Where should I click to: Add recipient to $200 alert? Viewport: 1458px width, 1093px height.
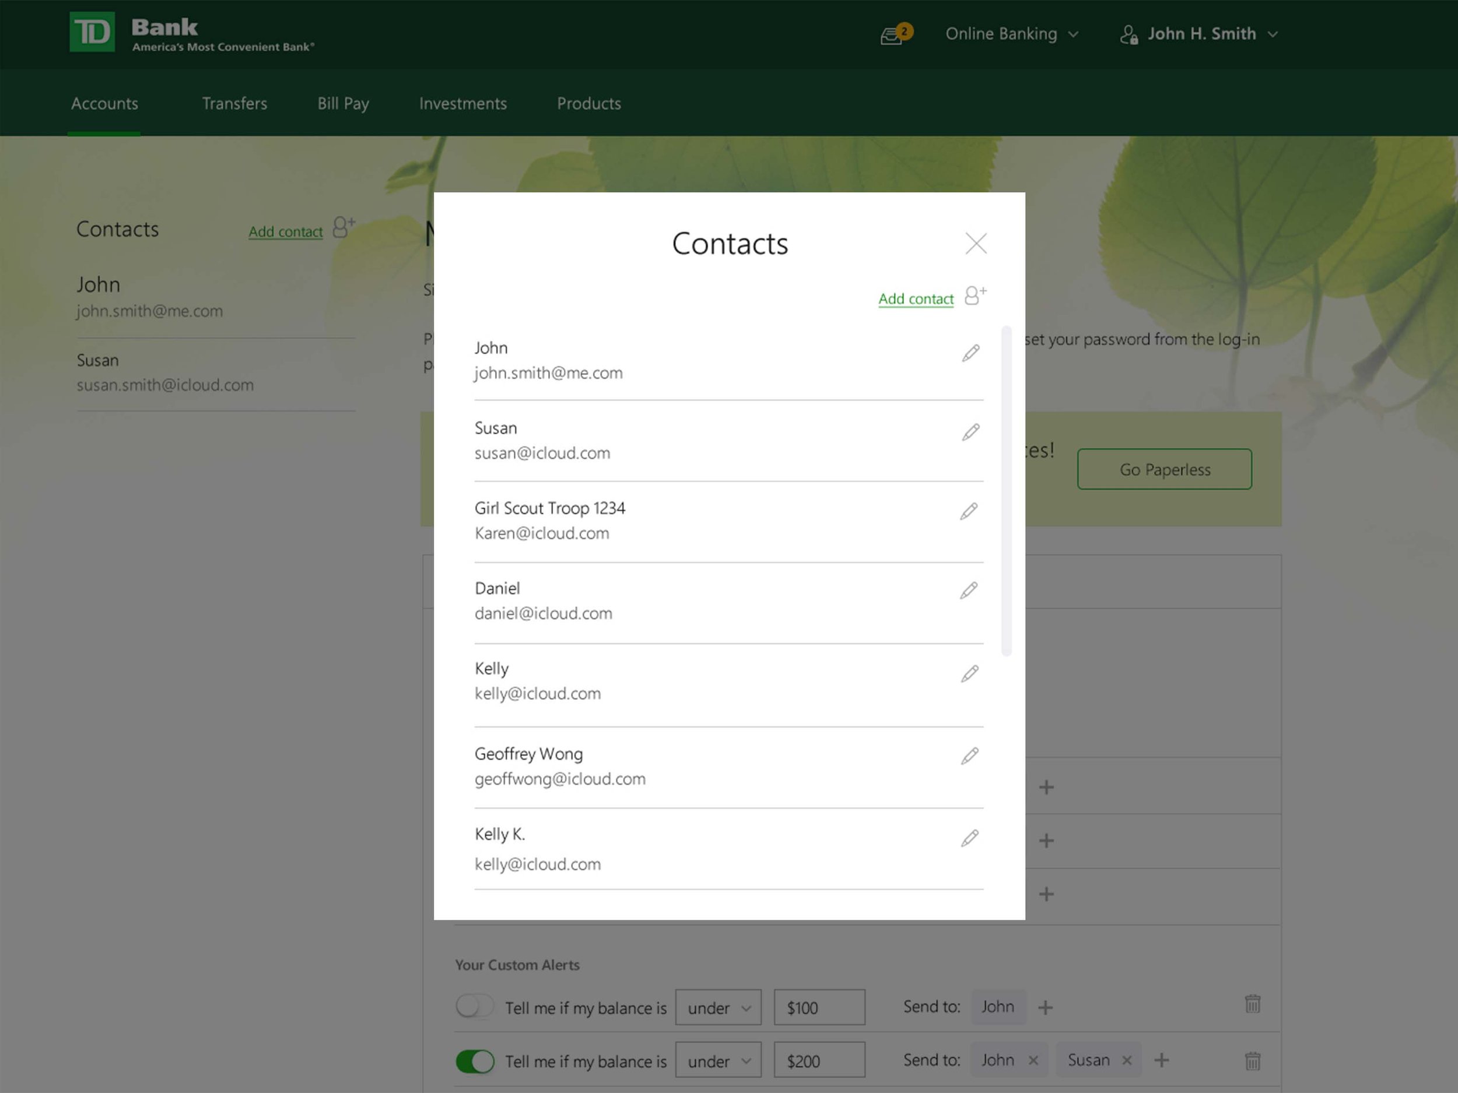(1161, 1060)
